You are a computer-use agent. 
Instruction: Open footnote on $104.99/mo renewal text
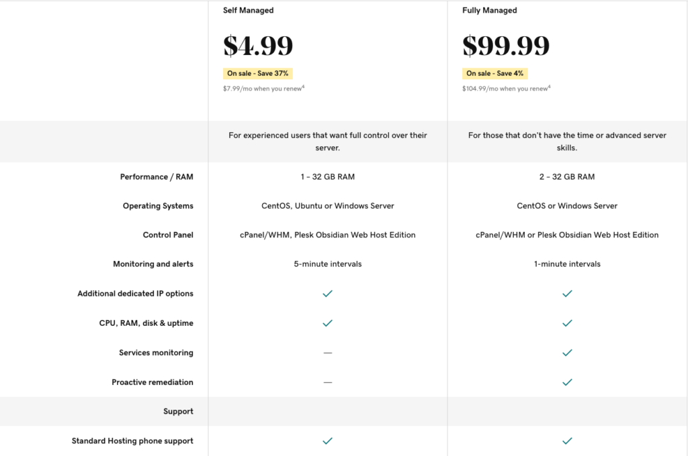click(x=548, y=87)
